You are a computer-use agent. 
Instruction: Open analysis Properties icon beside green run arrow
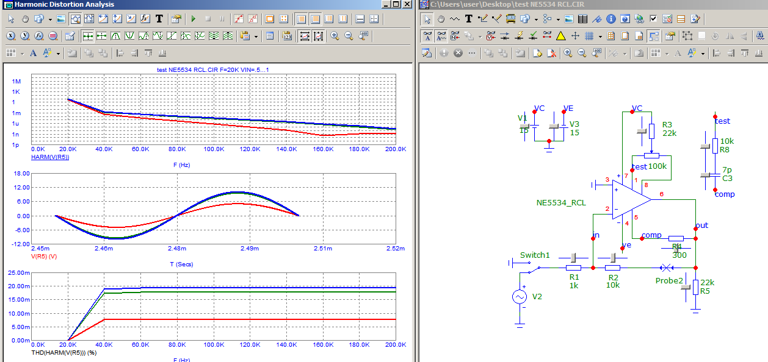(x=176, y=19)
